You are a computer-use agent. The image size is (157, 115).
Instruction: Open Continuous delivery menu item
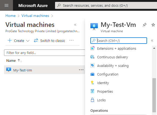tap(112, 57)
